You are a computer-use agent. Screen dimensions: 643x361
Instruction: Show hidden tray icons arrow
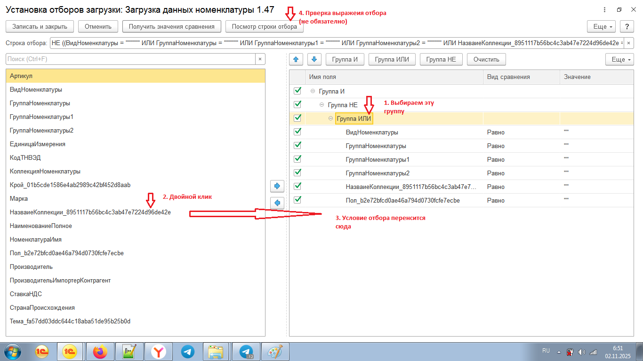coord(559,352)
